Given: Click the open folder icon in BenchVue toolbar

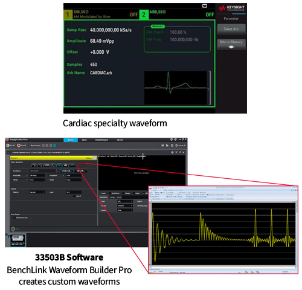Looking at the screenshot, I should [x=167, y=146].
